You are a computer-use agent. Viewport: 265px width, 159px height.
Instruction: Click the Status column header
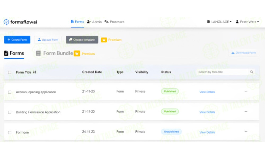coord(166,72)
